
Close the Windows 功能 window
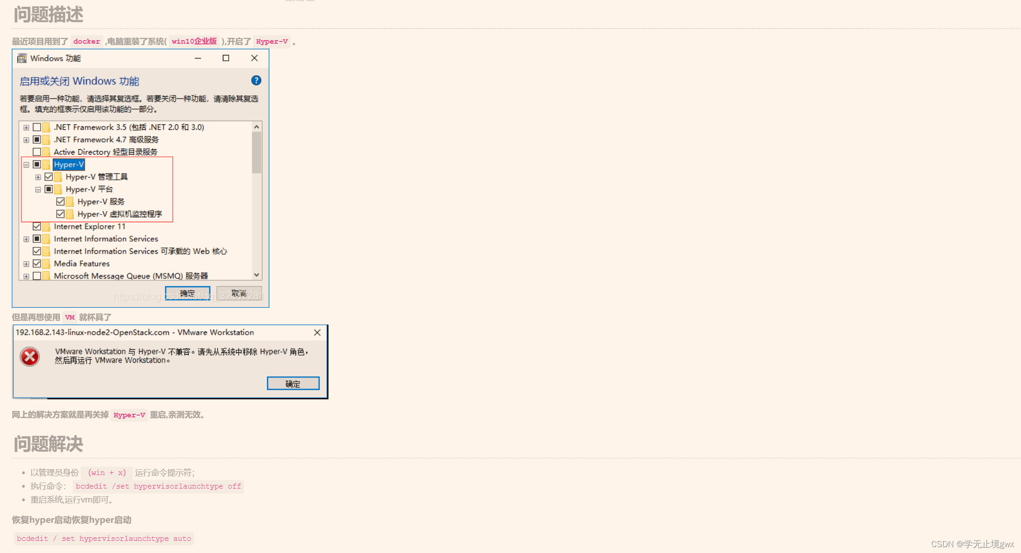click(x=254, y=58)
